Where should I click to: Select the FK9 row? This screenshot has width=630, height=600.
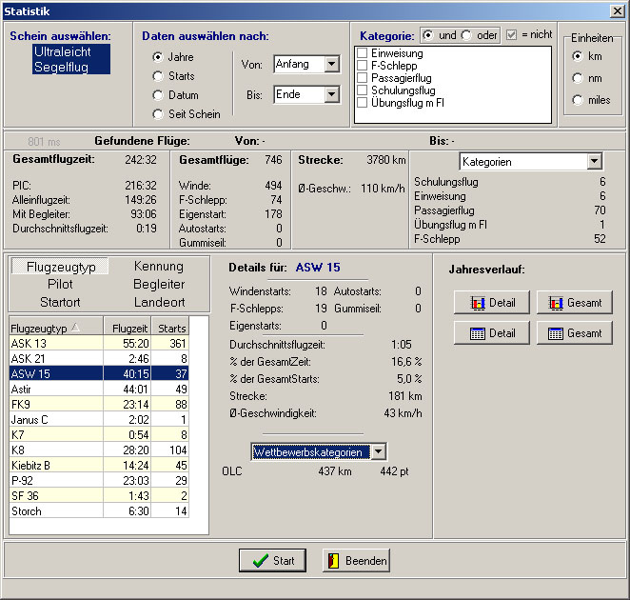(x=99, y=404)
